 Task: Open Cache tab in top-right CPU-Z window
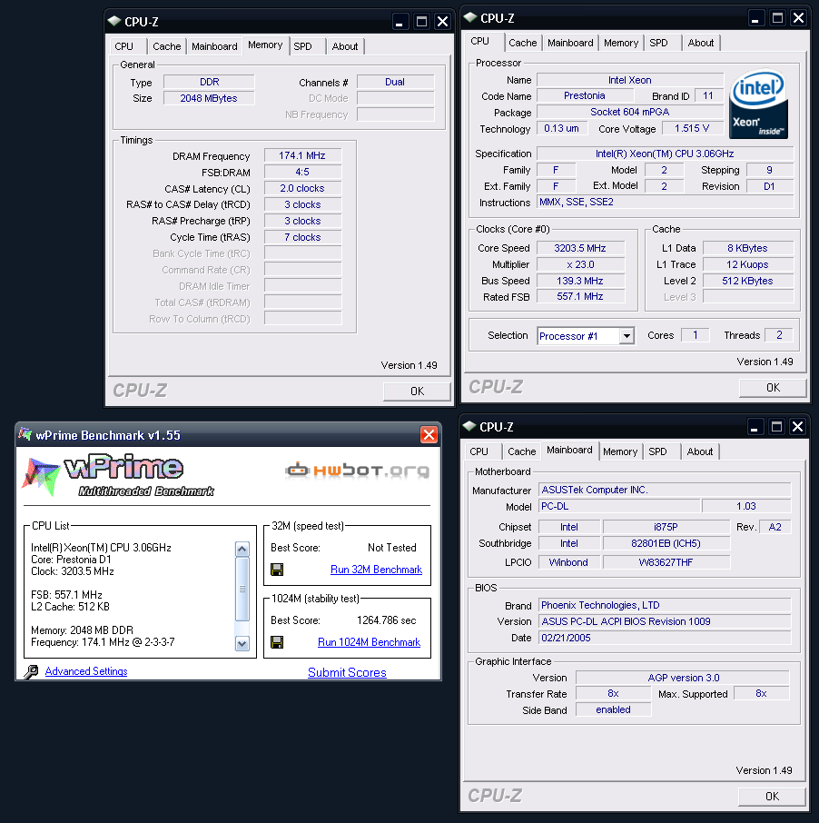coord(523,43)
